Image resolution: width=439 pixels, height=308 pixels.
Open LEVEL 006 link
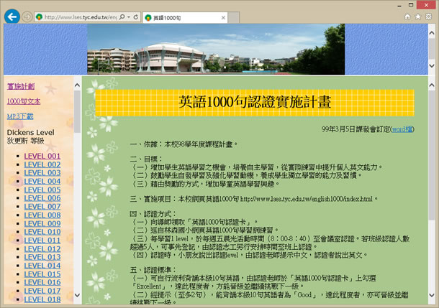pos(42,198)
